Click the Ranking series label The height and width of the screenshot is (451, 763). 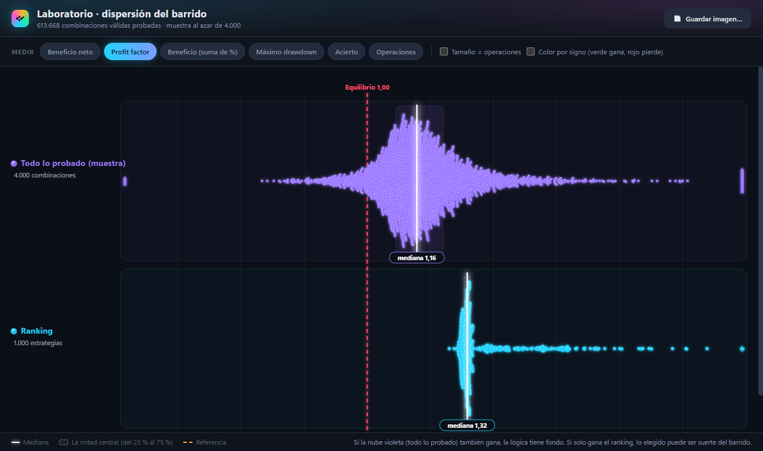pyautogui.click(x=36, y=331)
